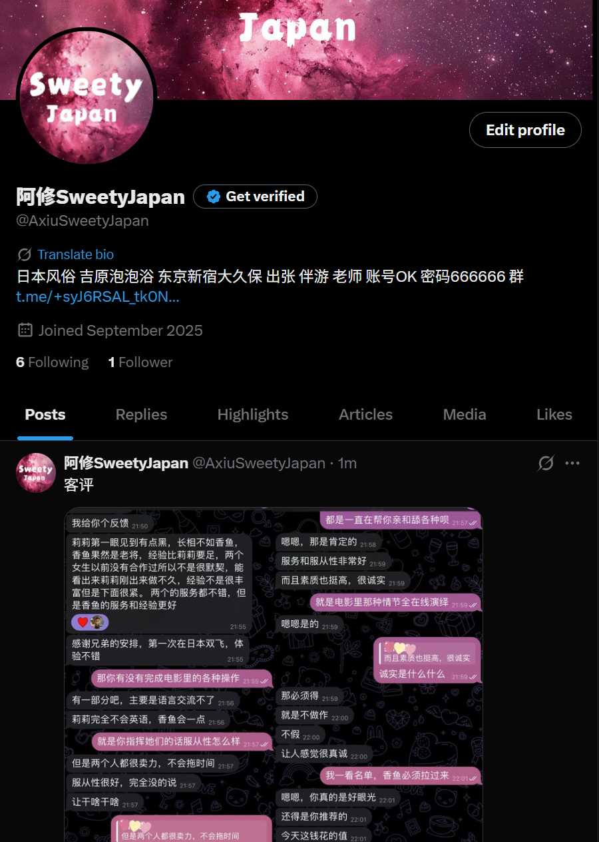Click the small avatar on the post
Screen dimensions: 599x842
click(x=35, y=473)
